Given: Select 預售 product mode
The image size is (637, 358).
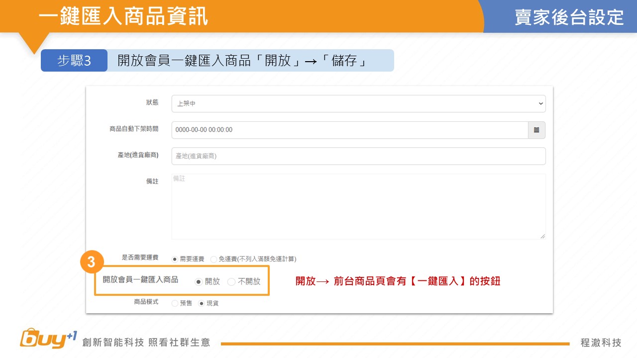Looking at the screenshot, I should pyautogui.click(x=175, y=303).
